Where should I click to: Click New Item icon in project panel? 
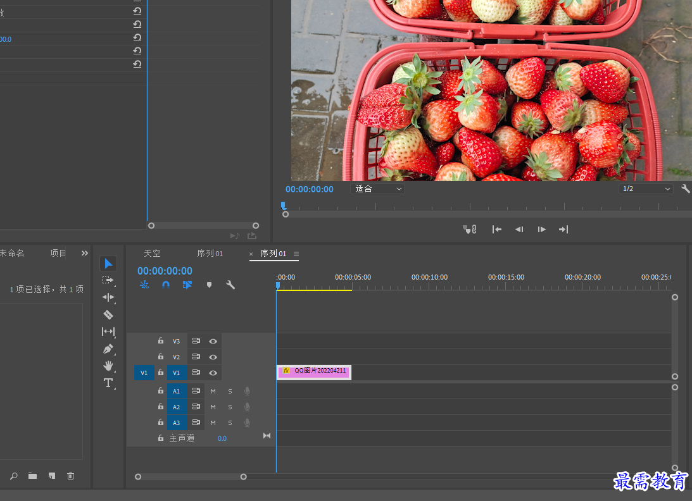pyautogui.click(x=52, y=476)
